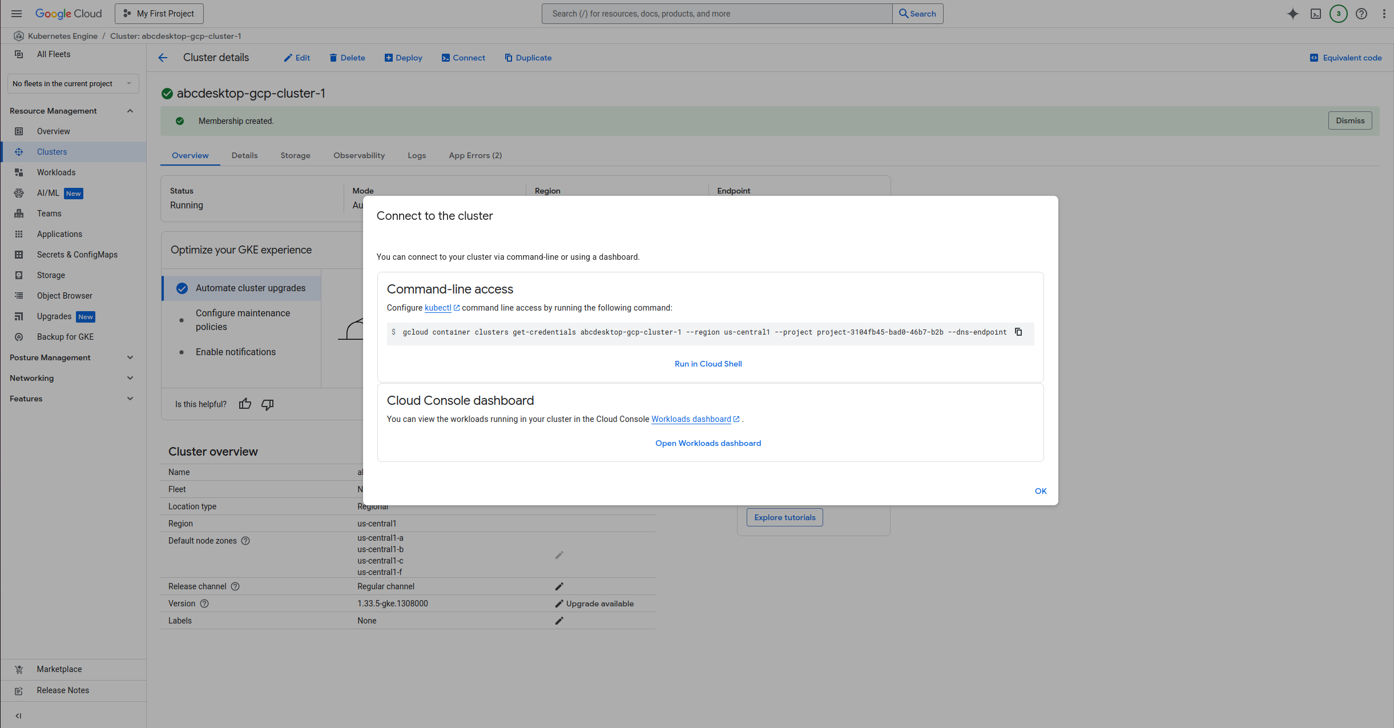Copy the gcloud get-credentials command
The height and width of the screenshot is (728, 1394).
point(1018,332)
